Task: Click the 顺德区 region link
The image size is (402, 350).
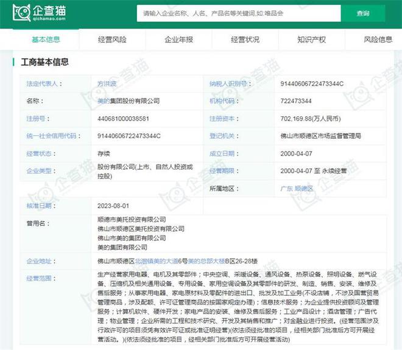Action: 304,189
